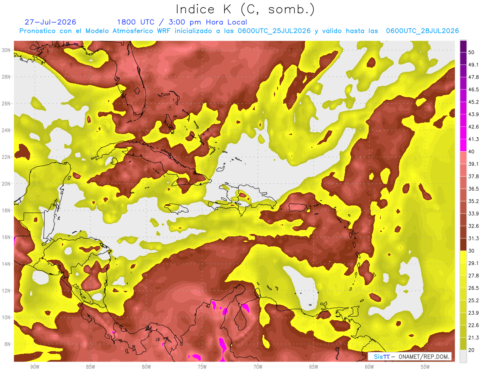Click the colorbar value 43.9
482x372 pixels.
(x=474, y=114)
